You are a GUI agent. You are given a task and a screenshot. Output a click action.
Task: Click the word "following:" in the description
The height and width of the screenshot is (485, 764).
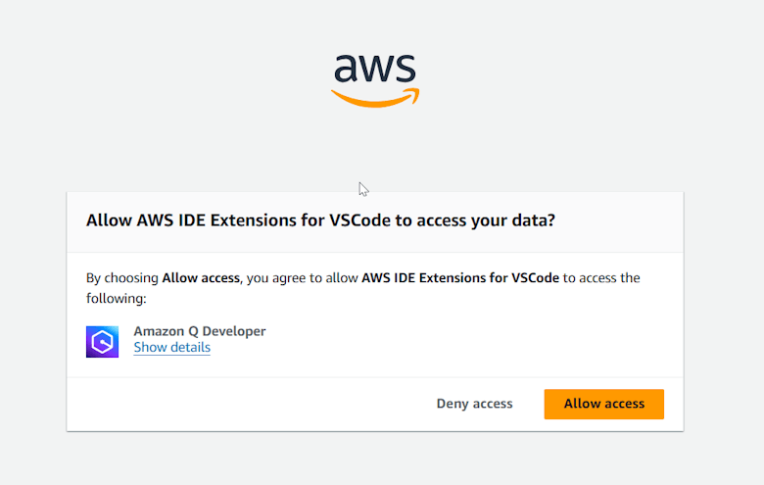coord(117,298)
